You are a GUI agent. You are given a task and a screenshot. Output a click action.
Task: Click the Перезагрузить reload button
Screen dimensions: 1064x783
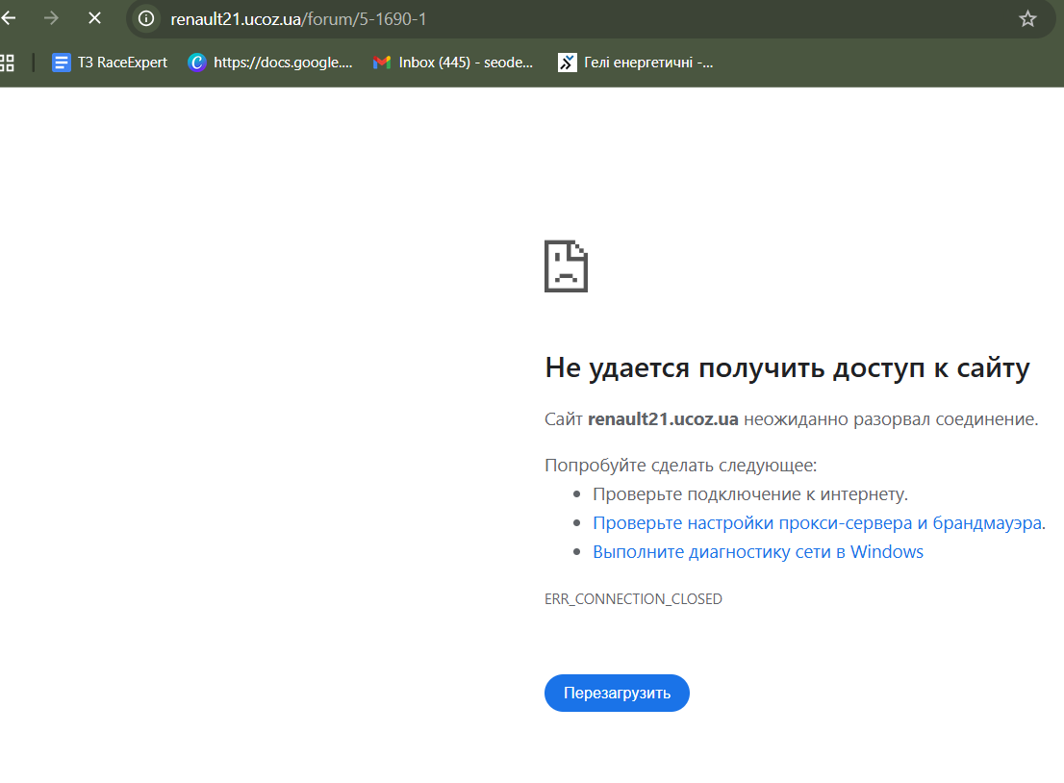pyautogui.click(x=617, y=693)
